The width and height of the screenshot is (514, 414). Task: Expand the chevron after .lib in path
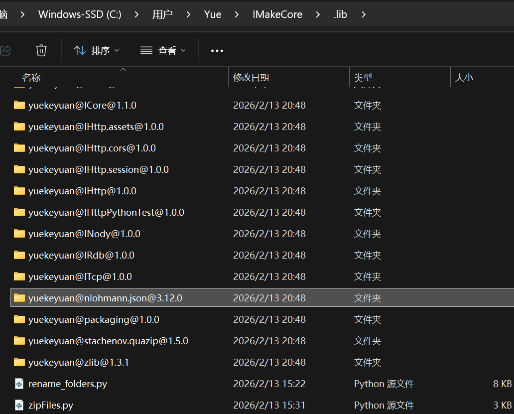[x=364, y=14]
